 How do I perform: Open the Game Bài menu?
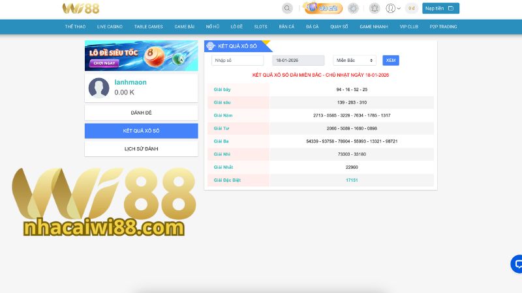point(185,27)
